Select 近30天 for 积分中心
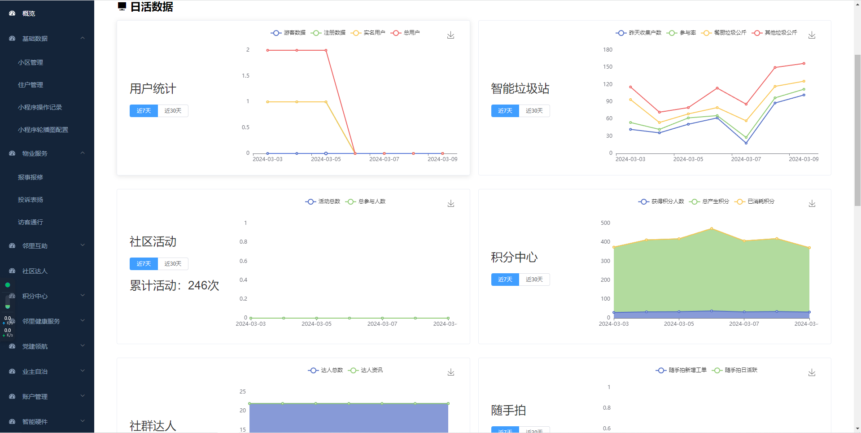The image size is (861, 433). click(534, 280)
